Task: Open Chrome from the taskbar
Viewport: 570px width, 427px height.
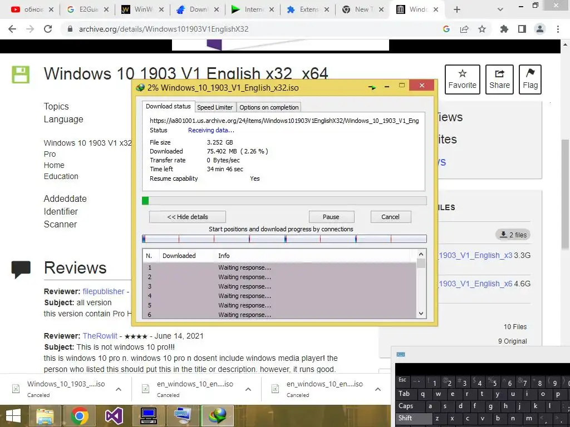Action: [80, 416]
